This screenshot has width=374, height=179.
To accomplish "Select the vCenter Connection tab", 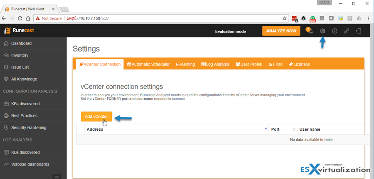I will 100,64.
